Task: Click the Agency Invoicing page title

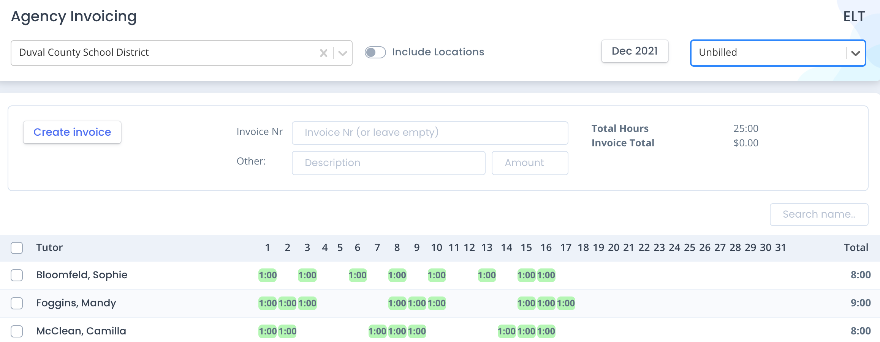Action: click(74, 17)
